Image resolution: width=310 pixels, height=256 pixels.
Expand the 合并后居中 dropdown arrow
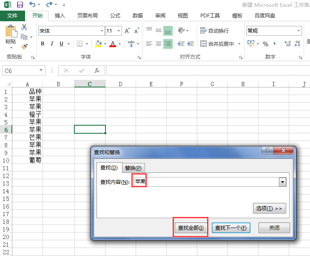click(239, 44)
